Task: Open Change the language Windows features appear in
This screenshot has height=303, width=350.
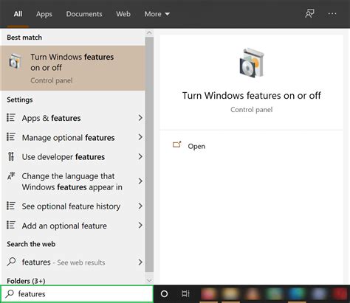Action: coord(73,181)
